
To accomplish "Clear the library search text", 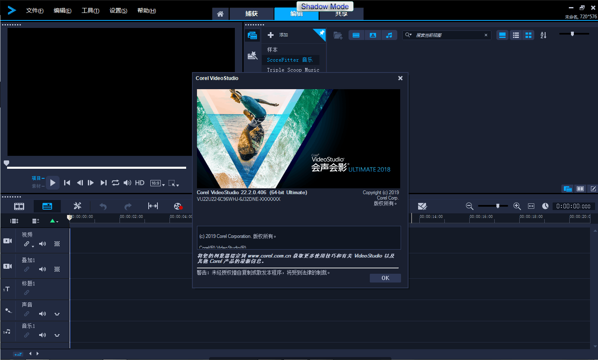I will click(x=486, y=35).
